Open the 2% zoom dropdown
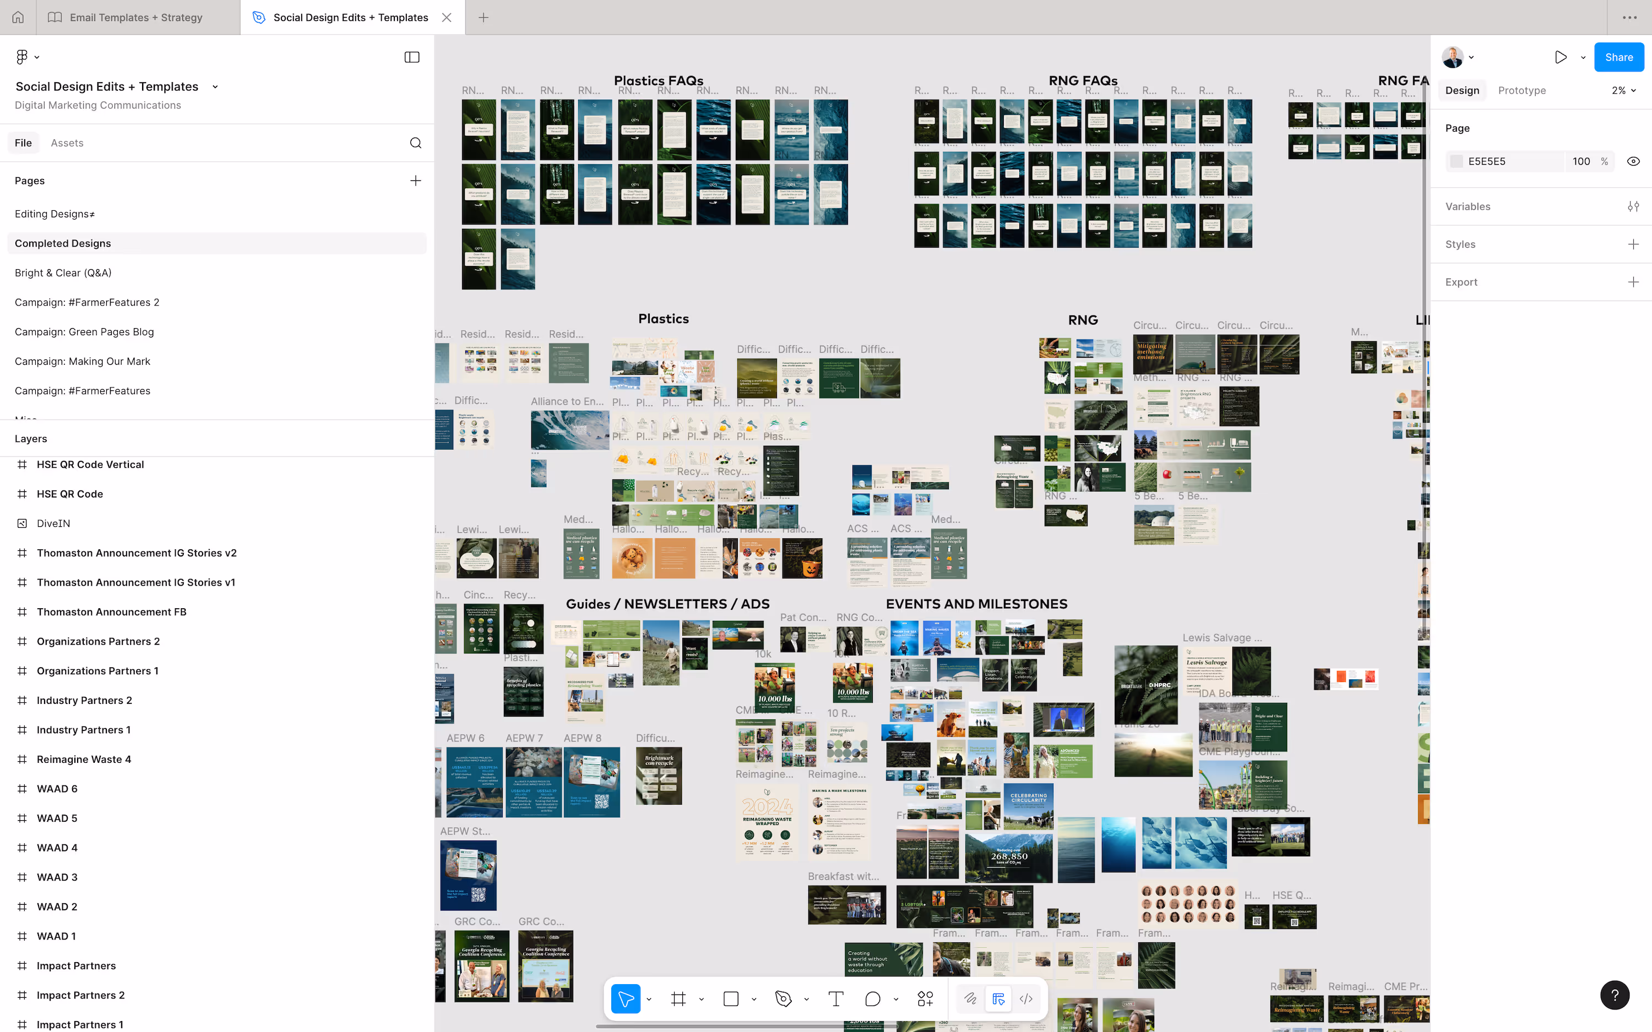 1623,90
